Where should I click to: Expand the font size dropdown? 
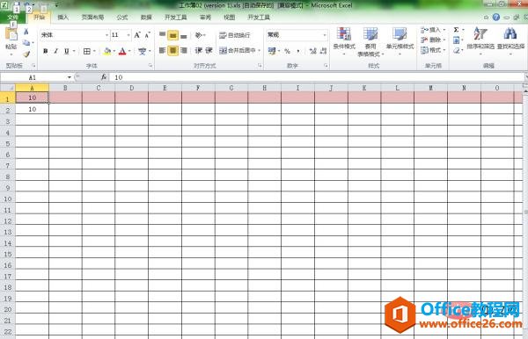coord(128,35)
